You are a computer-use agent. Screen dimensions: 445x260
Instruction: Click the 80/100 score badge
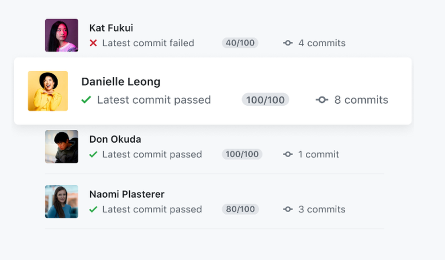pyautogui.click(x=240, y=209)
